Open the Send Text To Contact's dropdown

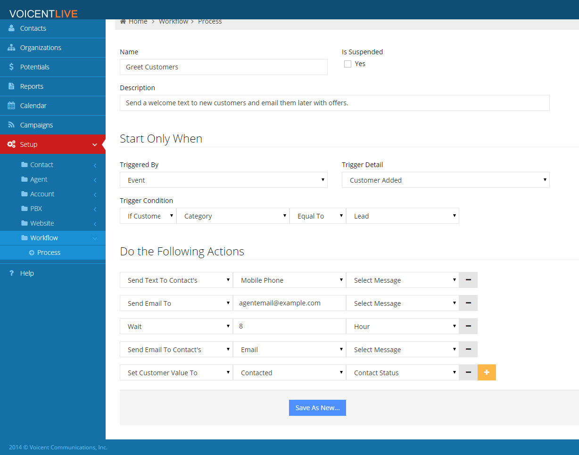tap(176, 280)
